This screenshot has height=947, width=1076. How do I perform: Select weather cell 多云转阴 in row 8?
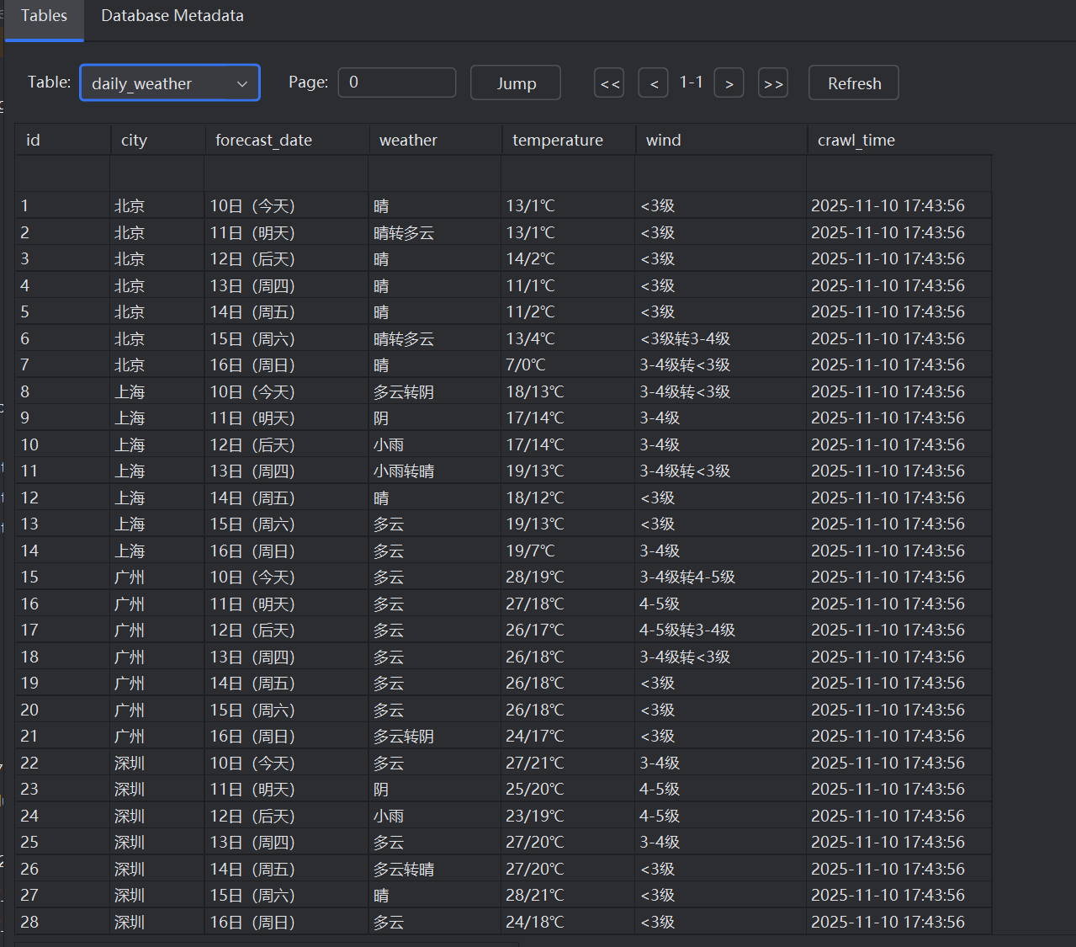[435, 391]
